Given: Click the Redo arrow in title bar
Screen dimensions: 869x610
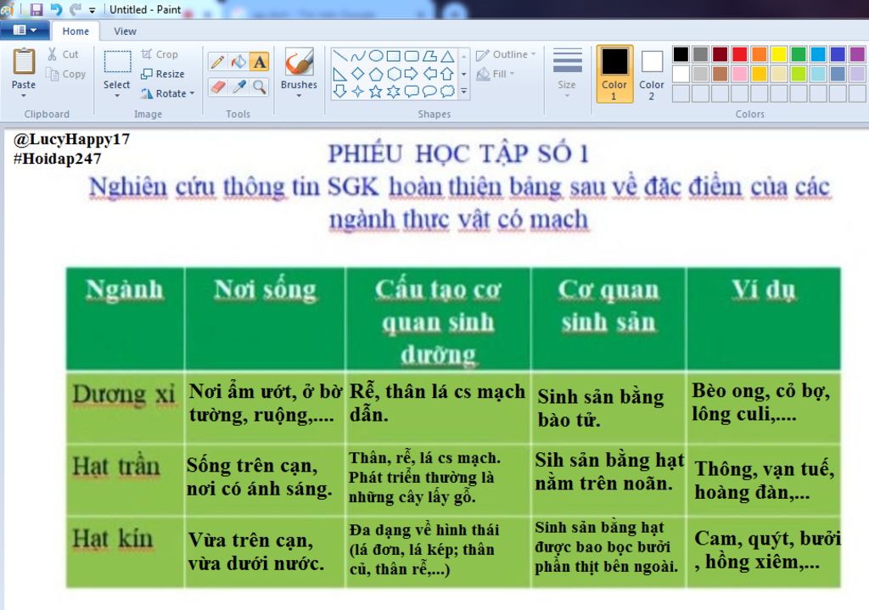Looking at the screenshot, I should click(x=75, y=9).
